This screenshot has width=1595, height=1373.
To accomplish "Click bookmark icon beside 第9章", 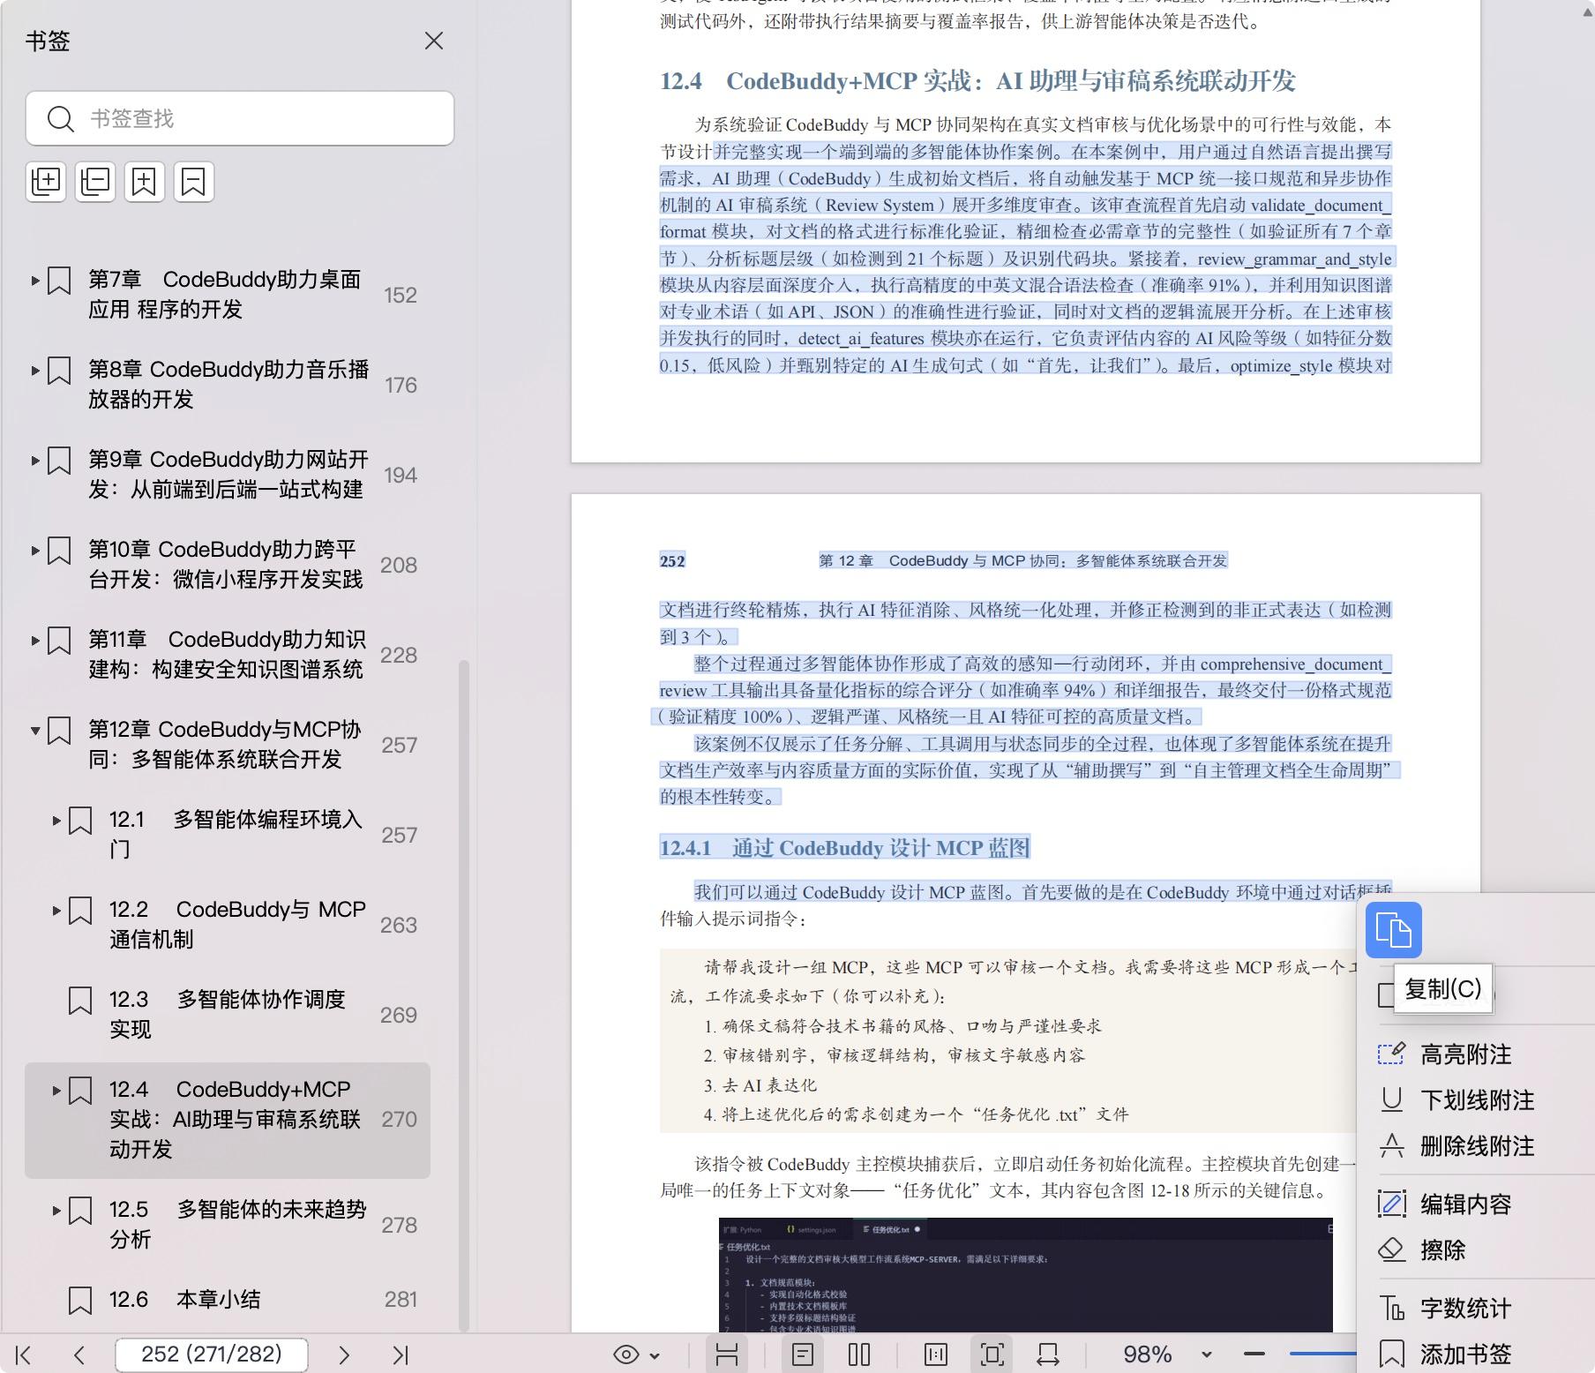I will click(59, 461).
